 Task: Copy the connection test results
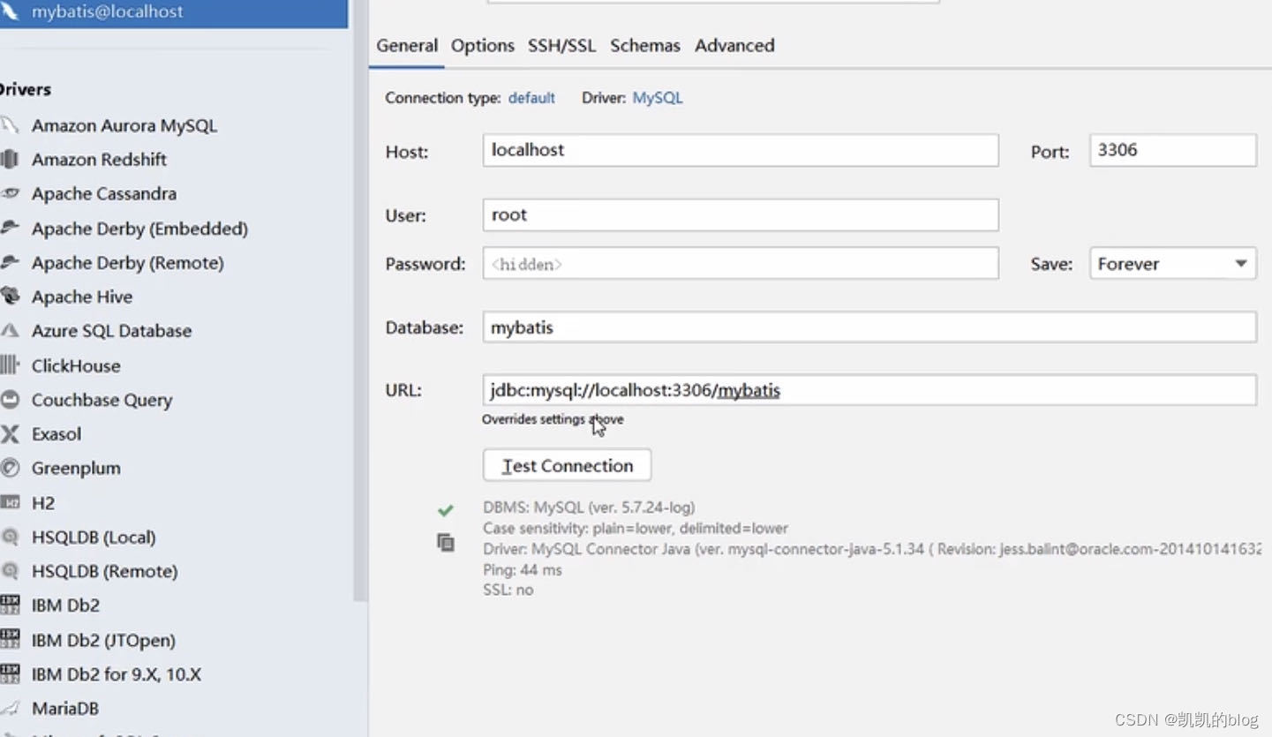pyautogui.click(x=446, y=543)
